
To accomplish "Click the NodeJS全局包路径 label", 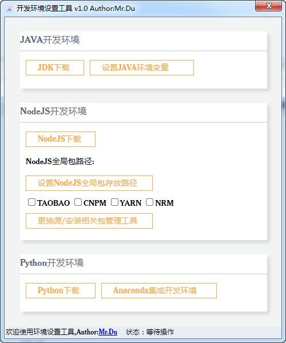I will (60, 161).
